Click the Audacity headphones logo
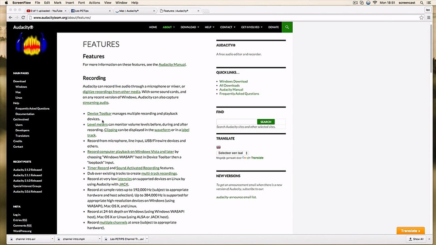Image resolution: width=436 pixels, height=245 pixels. [x=31, y=44]
